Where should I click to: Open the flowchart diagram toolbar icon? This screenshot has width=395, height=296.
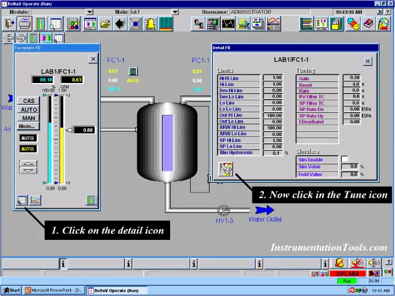click(x=258, y=24)
